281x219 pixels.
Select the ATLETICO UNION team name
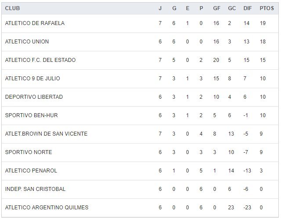coord(27,42)
